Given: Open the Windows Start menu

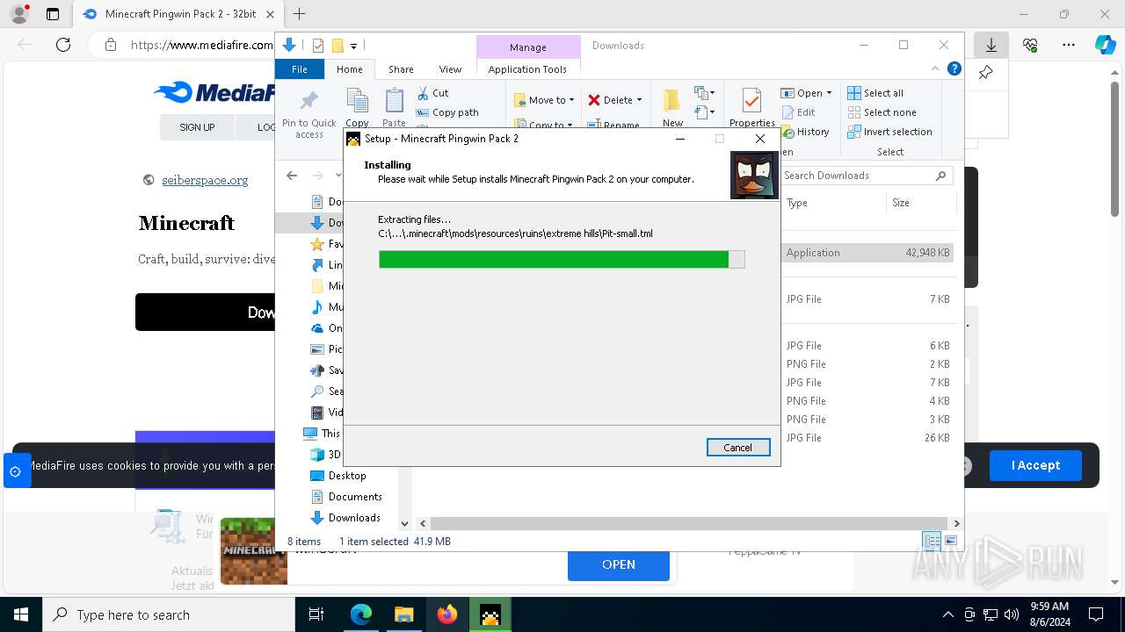Looking at the screenshot, I should tap(21, 614).
